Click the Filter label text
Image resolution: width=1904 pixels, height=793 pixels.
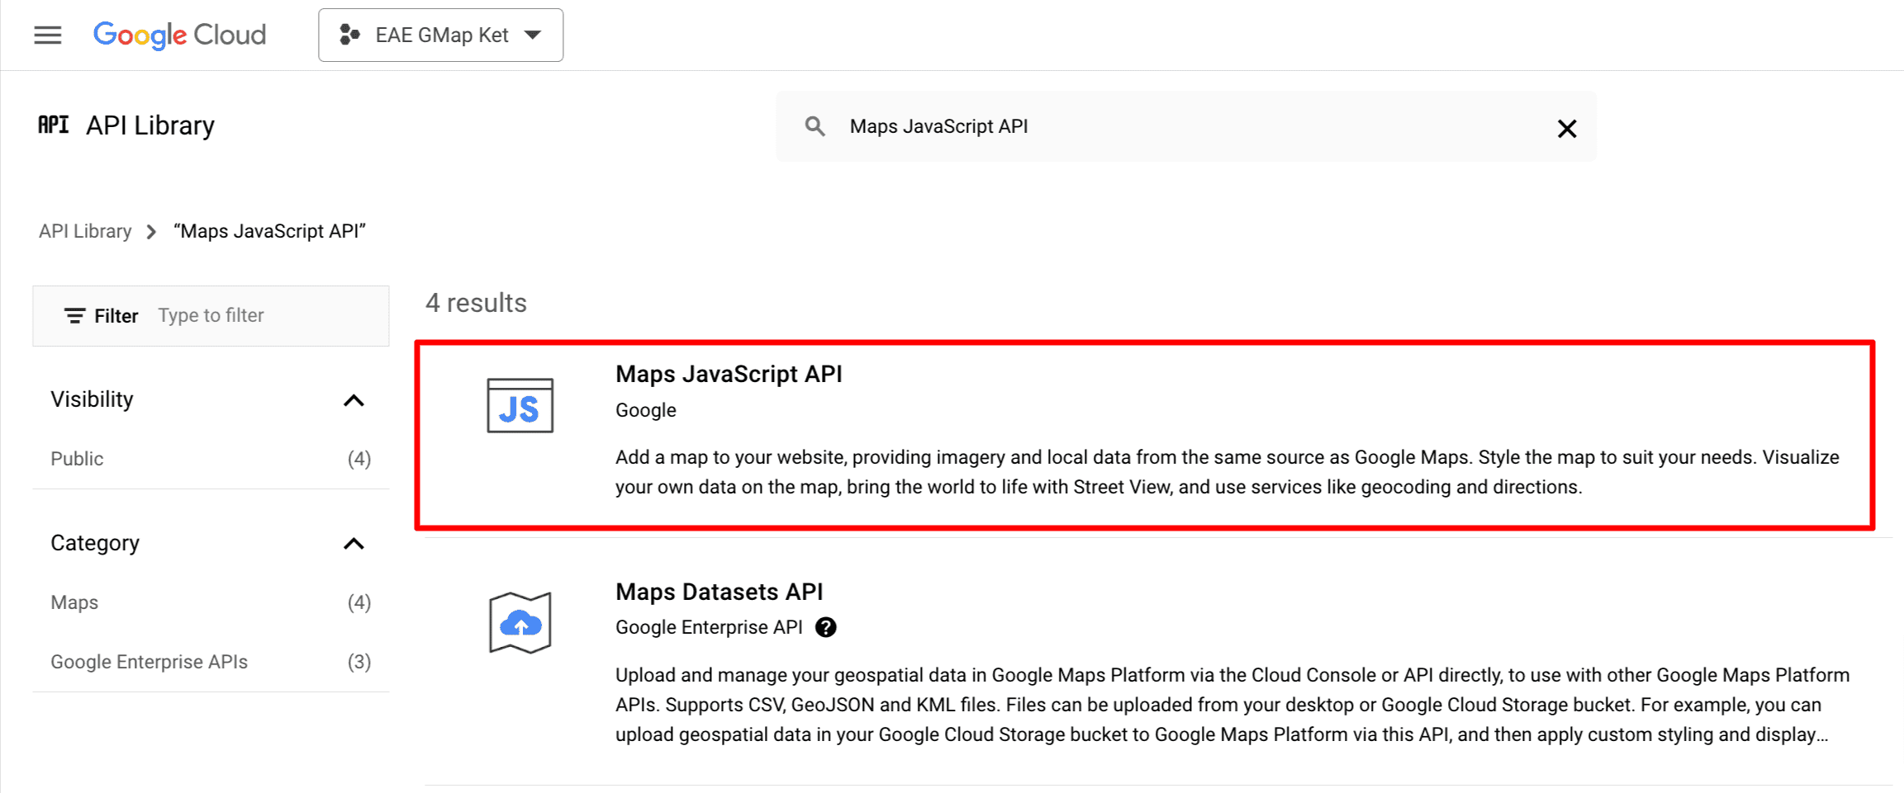[x=116, y=316]
